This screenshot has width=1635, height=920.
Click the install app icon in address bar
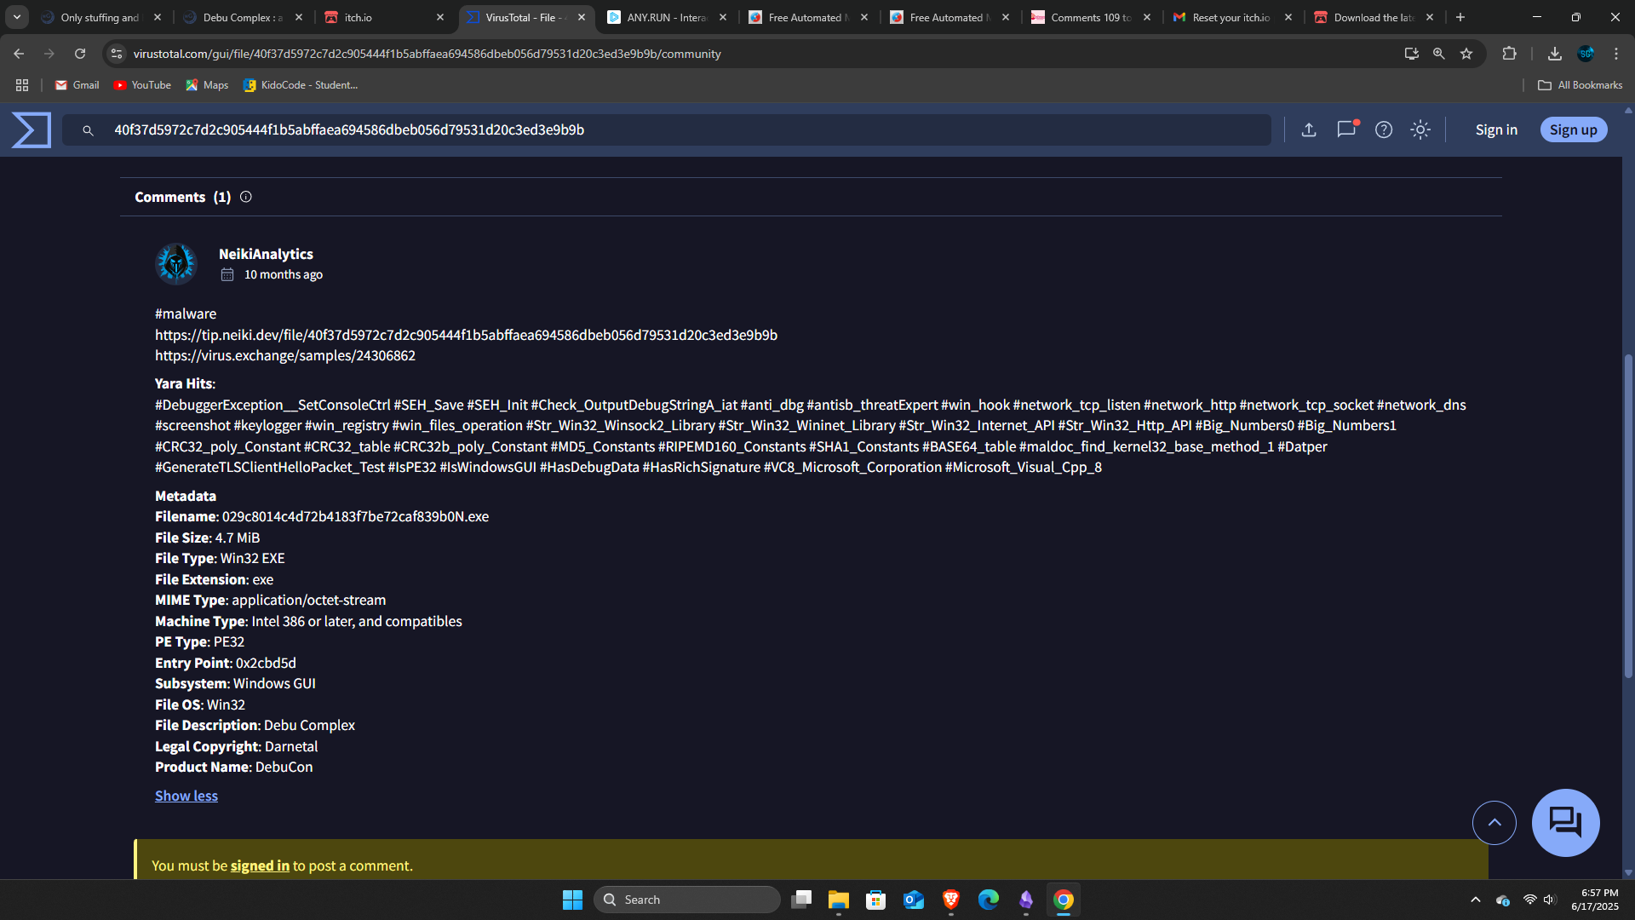(x=1411, y=54)
